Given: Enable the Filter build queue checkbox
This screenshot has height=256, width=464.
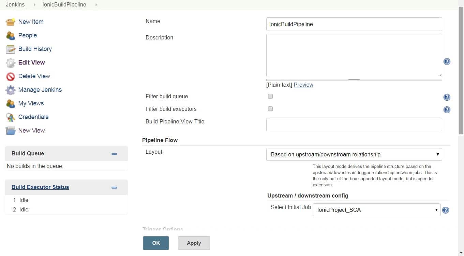Looking at the screenshot, I should coord(270,97).
